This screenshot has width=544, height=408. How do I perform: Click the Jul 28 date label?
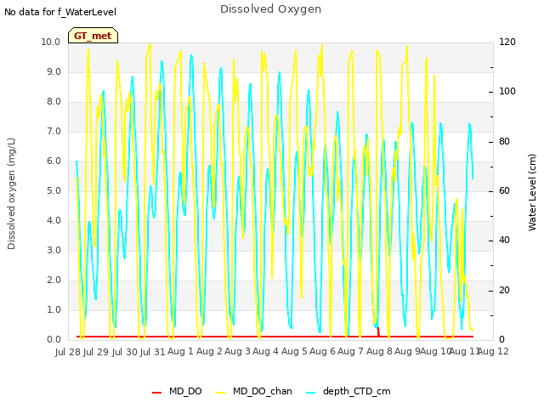pos(68,352)
